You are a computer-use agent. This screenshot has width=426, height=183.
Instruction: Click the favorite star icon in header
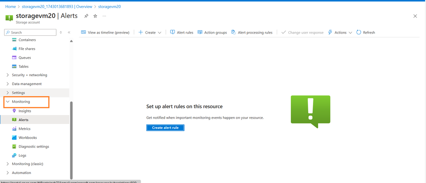coord(95,16)
